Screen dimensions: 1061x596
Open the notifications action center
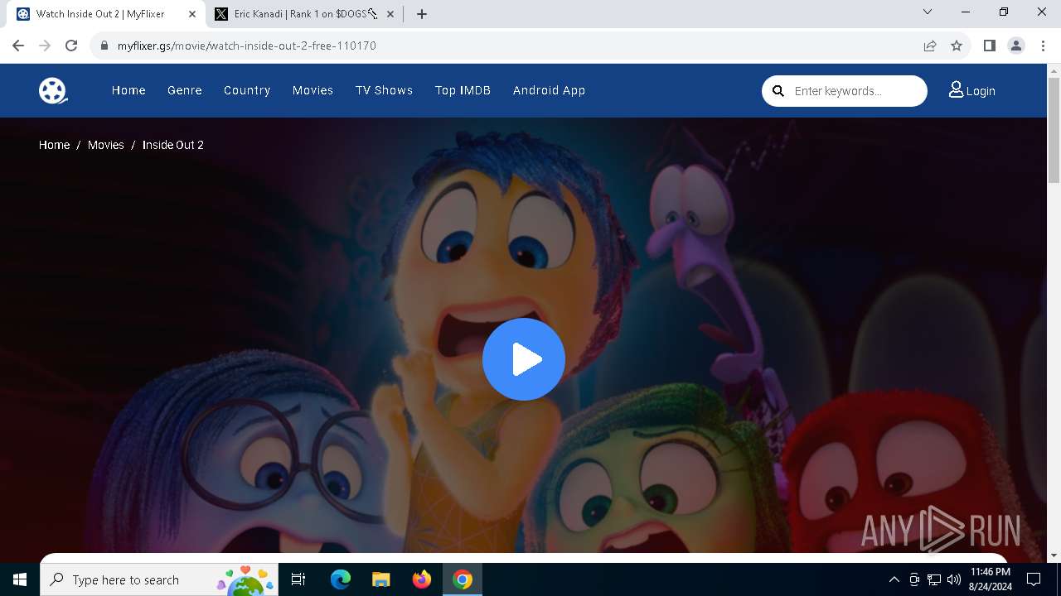coord(1034,579)
